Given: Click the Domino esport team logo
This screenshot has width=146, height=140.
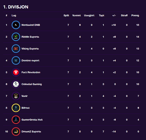Looking at the screenshot, I should 16,60.
